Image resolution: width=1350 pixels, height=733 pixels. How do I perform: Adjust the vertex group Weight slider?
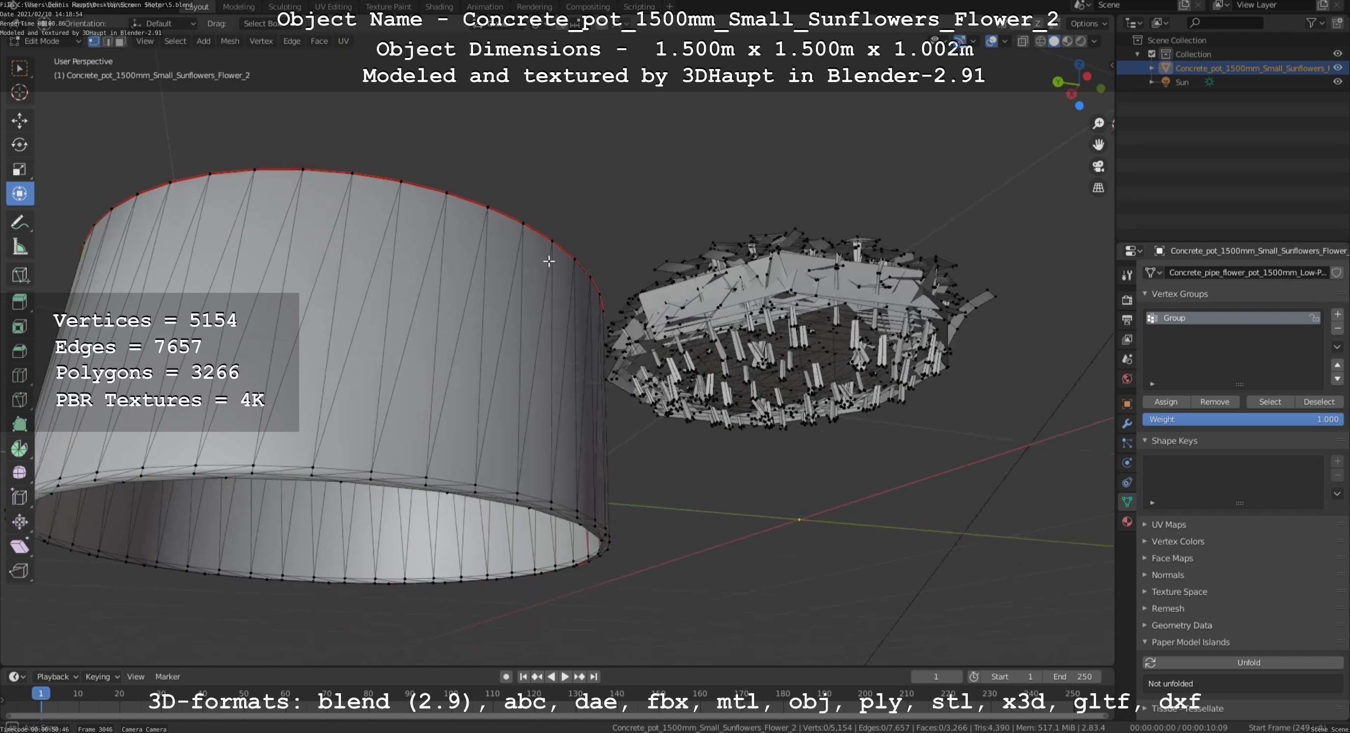click(x=1242, y=419)
